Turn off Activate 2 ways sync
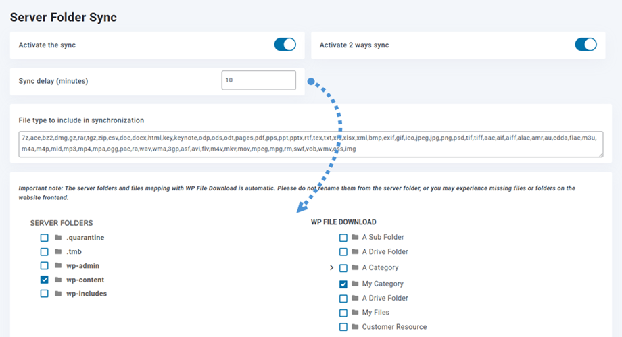The height and width of the screenshot is (337, 622). click(x=585, y=45)
